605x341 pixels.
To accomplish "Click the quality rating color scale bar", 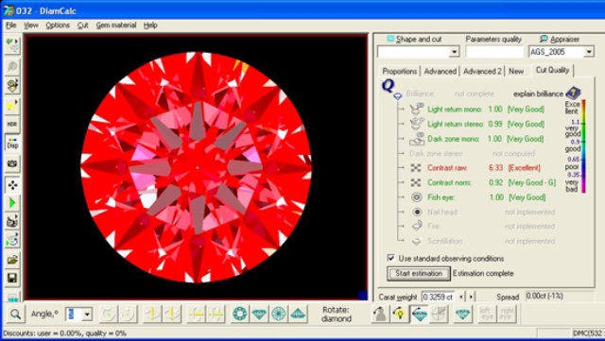I will coord(584,146).
